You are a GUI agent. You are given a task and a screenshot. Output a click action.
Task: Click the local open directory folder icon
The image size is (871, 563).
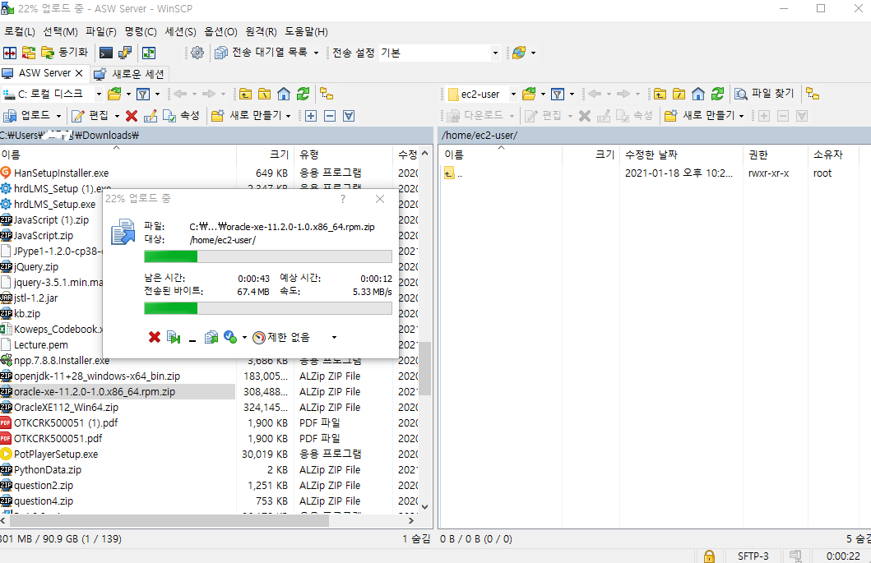(114, 94)
